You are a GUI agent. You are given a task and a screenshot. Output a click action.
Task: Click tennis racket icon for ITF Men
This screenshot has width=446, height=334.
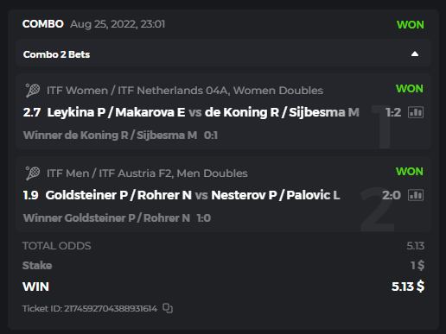33,173
